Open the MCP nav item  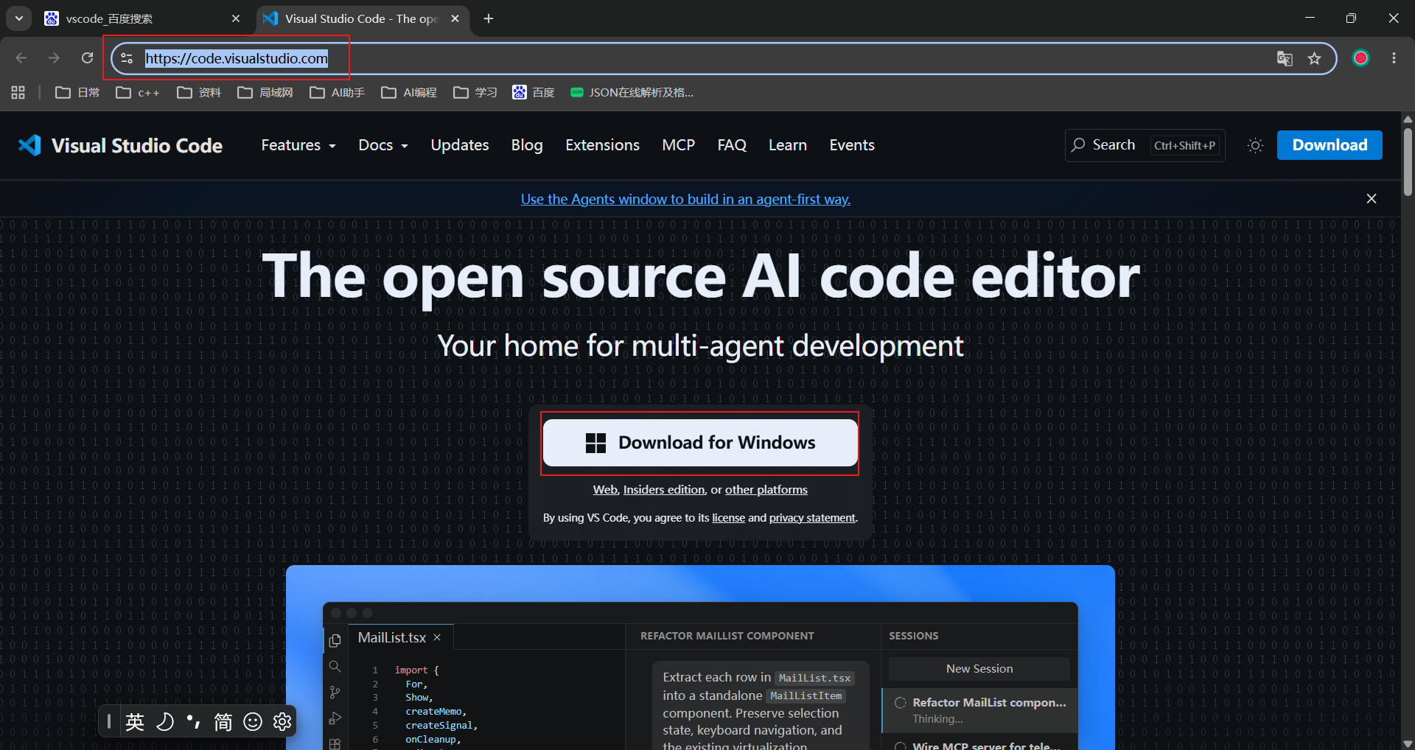[x=678, y=145]
